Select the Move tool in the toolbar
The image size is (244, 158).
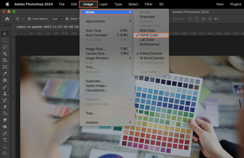[5, 34]
